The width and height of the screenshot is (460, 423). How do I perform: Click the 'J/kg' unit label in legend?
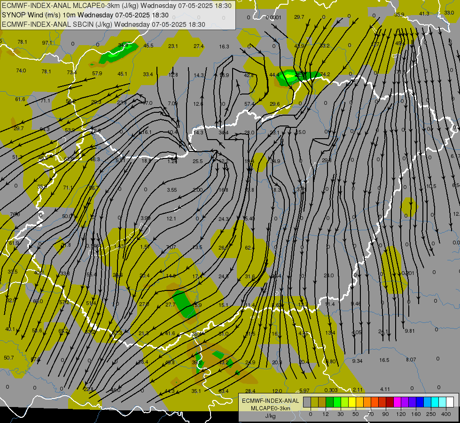coord(270,415)
